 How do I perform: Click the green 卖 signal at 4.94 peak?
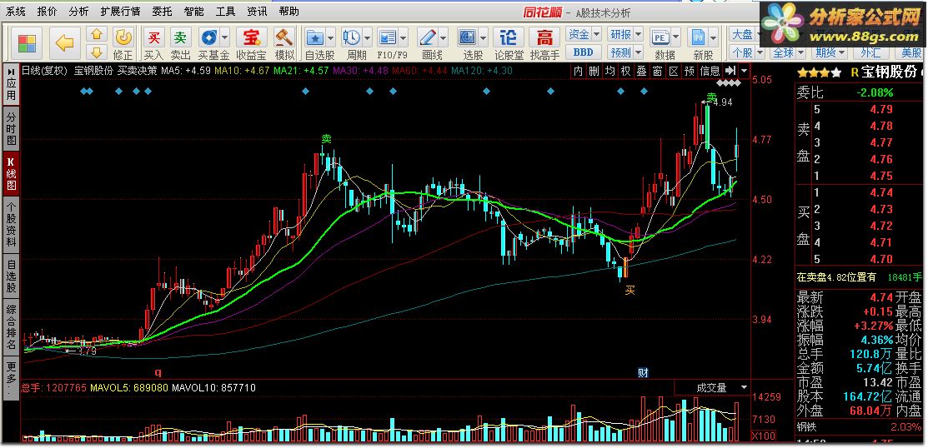click(712, 97)
